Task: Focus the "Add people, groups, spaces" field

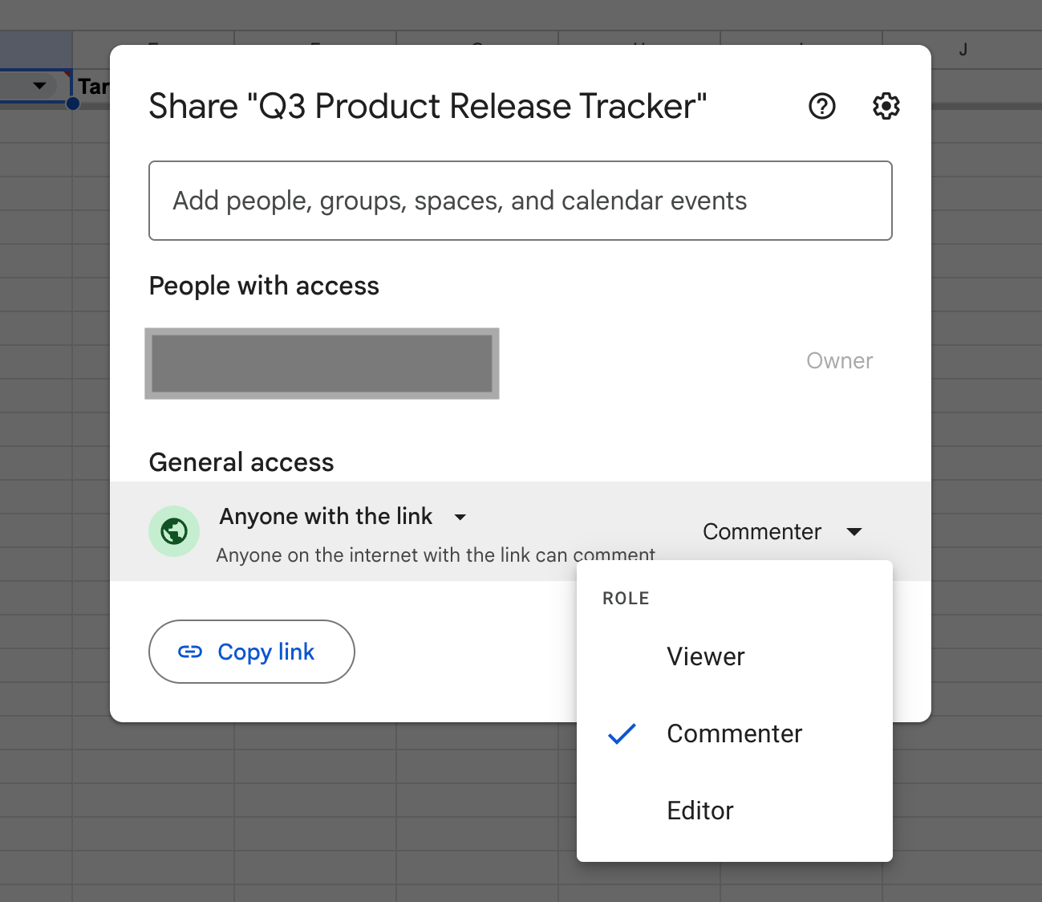Action: tap(520, 201)
